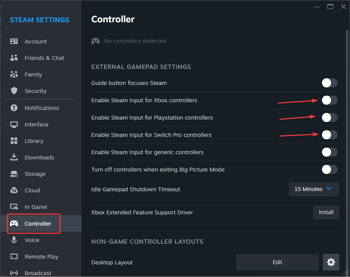
Task: Click the Downloads arrow icon
Action: pyautogui.click(x=14, y=157)
